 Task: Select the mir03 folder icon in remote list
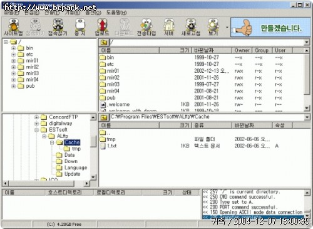103,85
